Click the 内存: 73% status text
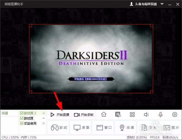This screenshot has width=182, height=140. [29, 137]
